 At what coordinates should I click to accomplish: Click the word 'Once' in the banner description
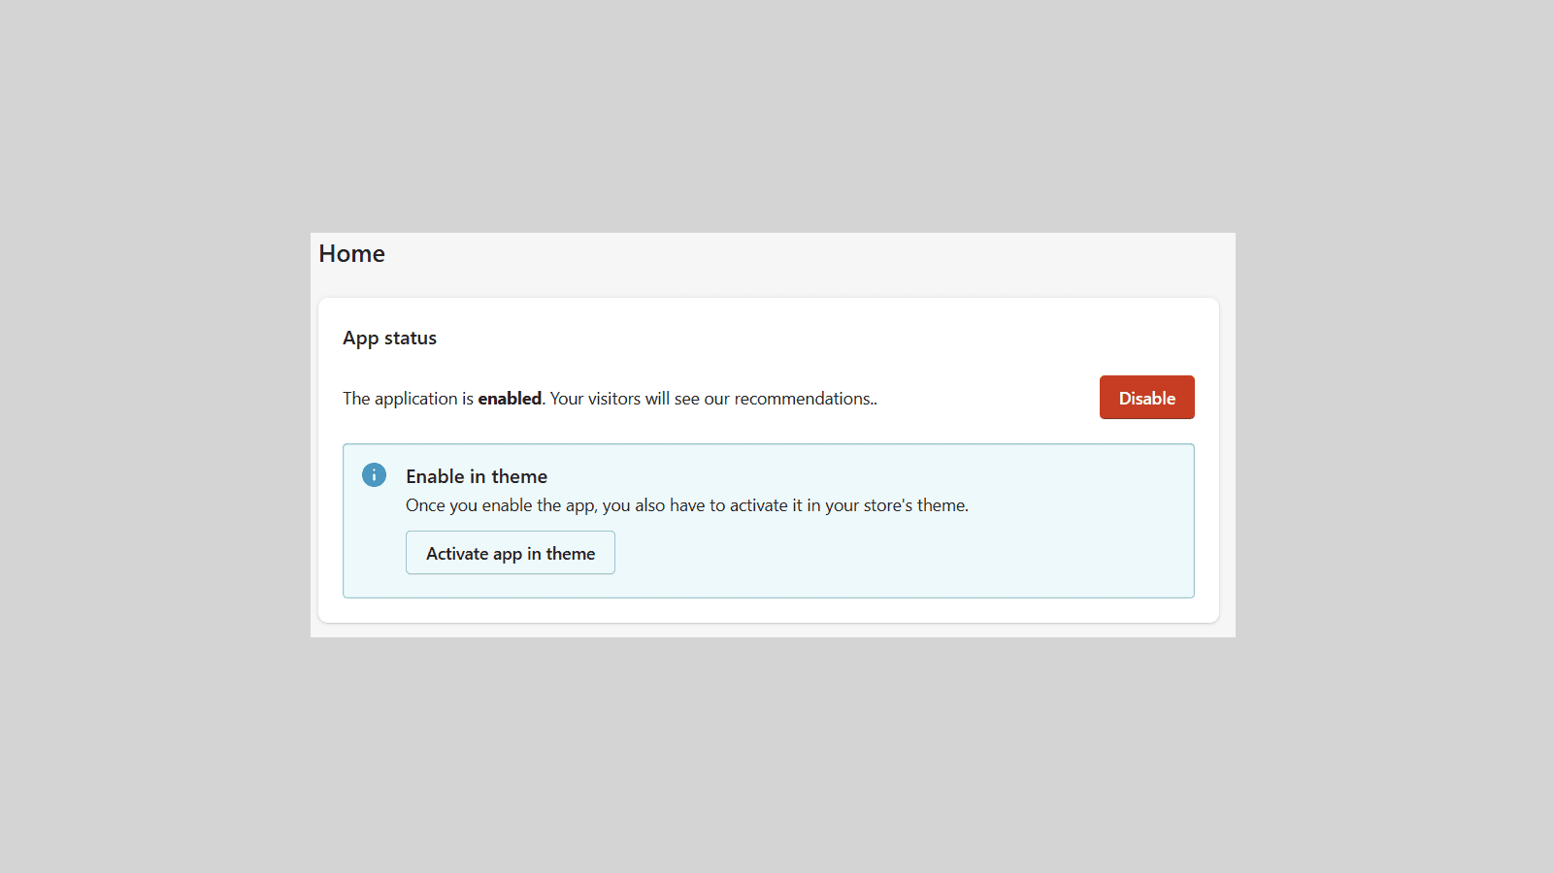425,505
